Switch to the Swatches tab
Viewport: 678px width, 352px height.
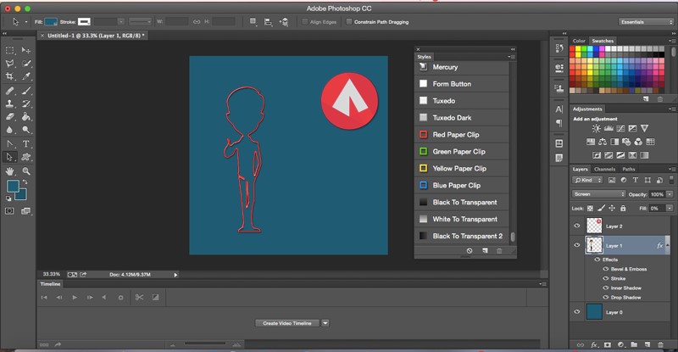point(603,41)
